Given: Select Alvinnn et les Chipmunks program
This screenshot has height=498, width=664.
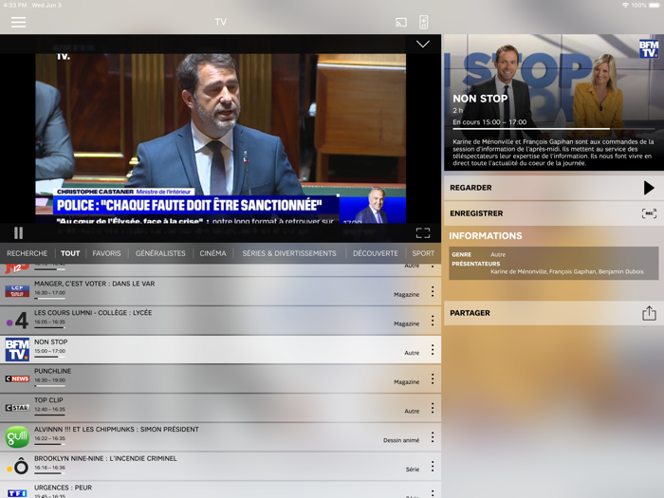Looking at the screenshot, I should click(117, 430).
